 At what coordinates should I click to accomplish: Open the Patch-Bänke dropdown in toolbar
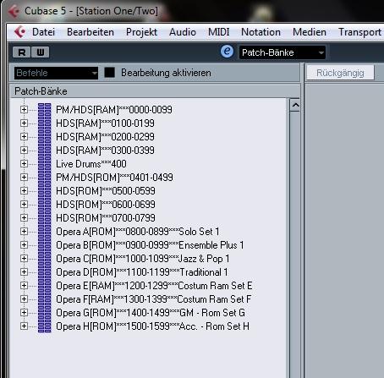[x=283, y=52]
